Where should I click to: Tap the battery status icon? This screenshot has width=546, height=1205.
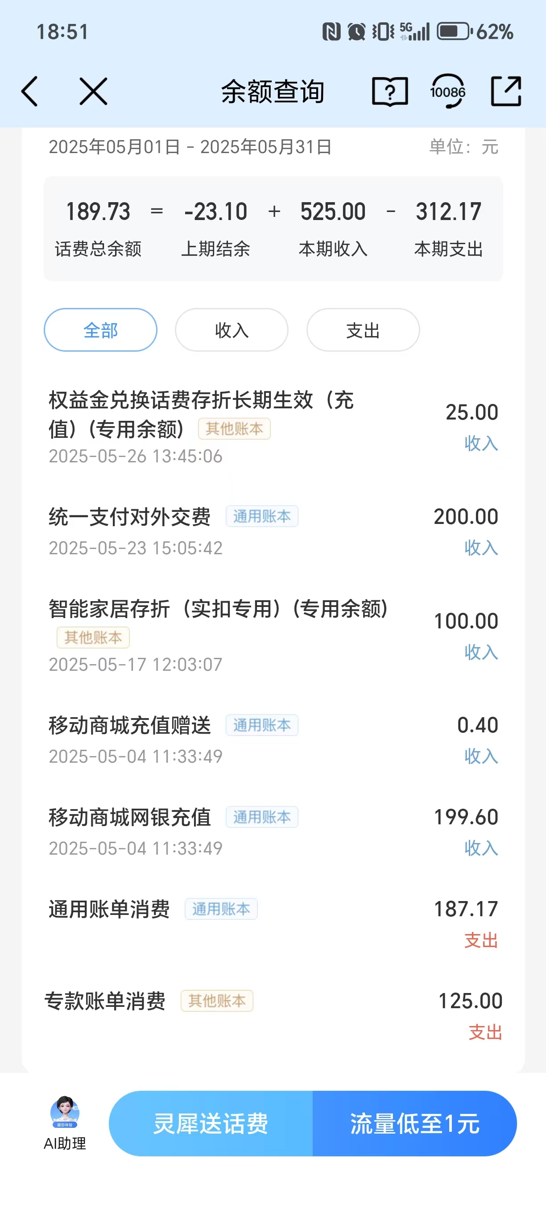click(454, 32)
